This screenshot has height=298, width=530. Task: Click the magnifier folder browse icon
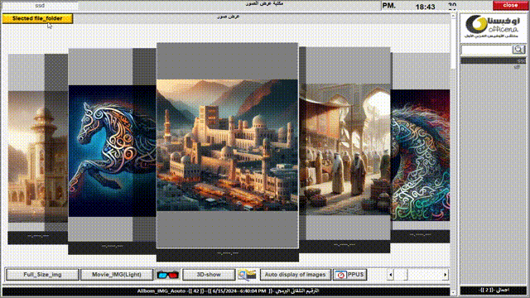click(247, 275)
